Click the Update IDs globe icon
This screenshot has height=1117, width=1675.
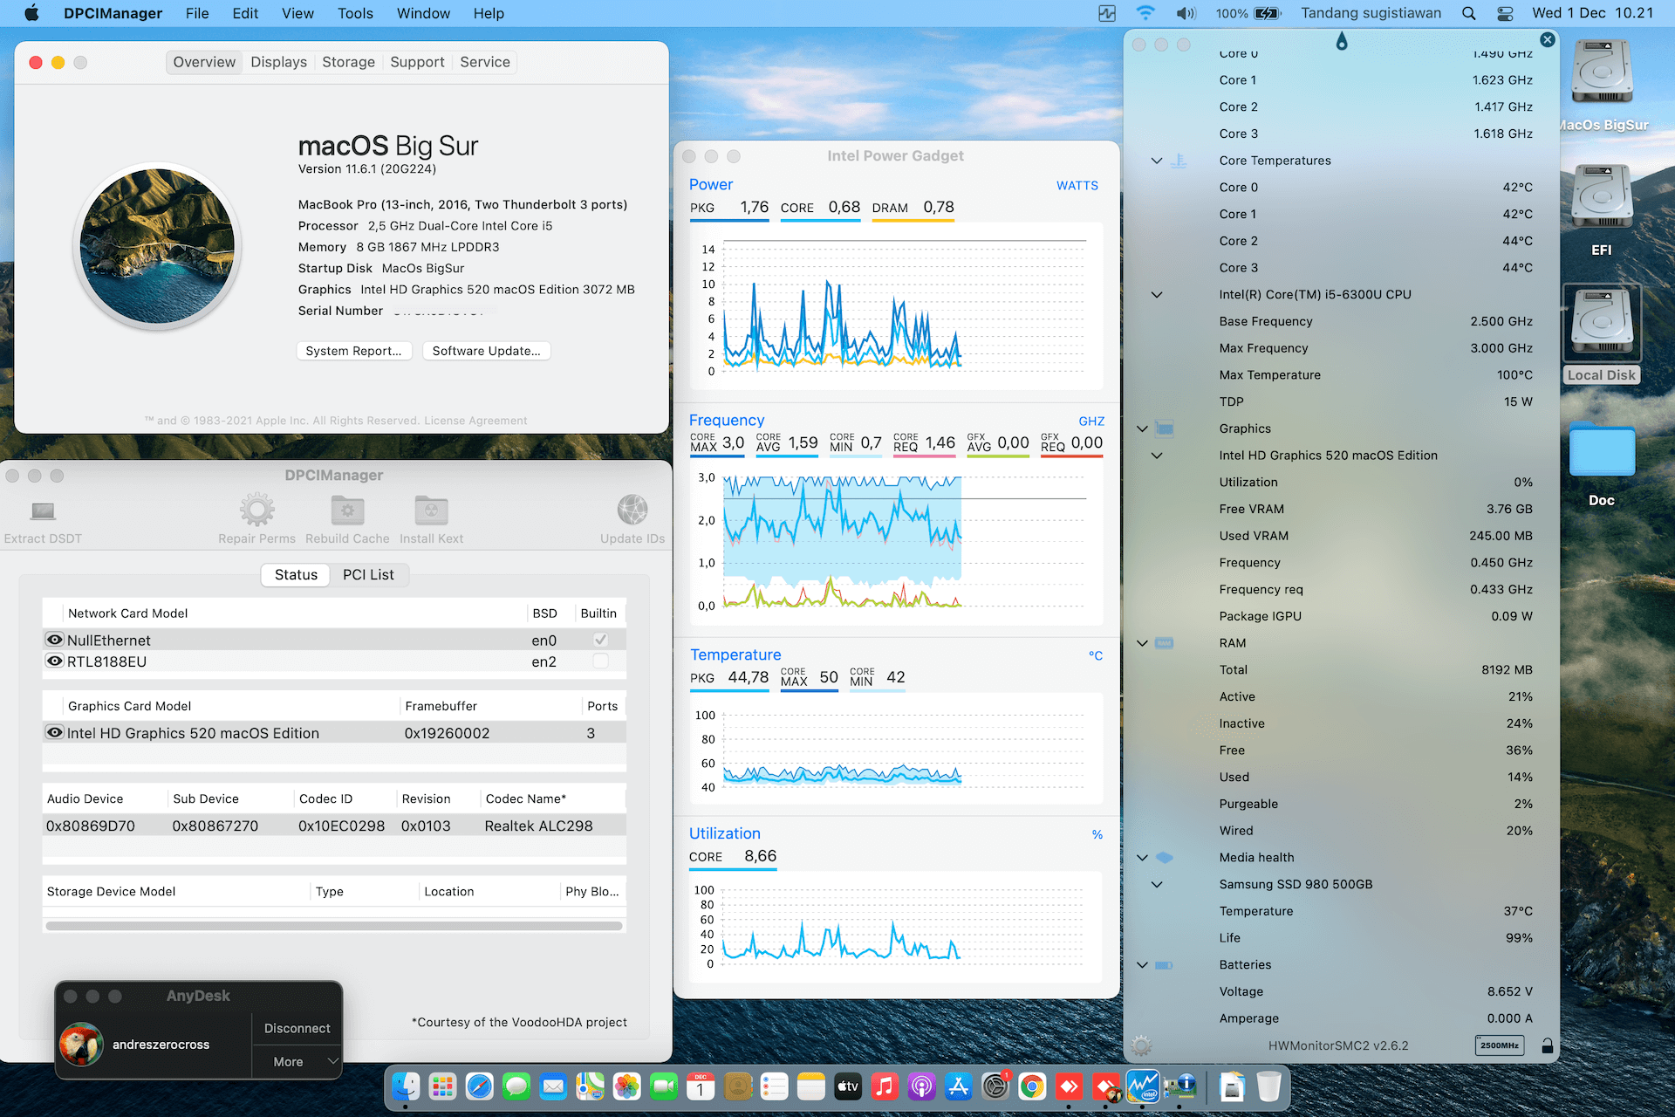click(x=632, y=510)
